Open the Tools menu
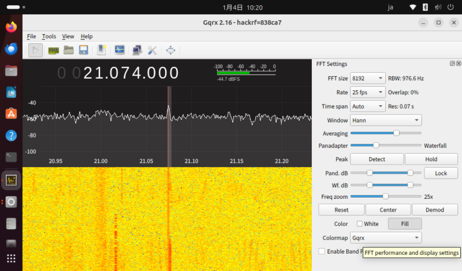 (x=49, y=36)
